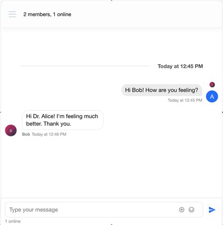Send the message with the paper plane icon
This screenshot has width=223, height=225.
pos(212,210)
